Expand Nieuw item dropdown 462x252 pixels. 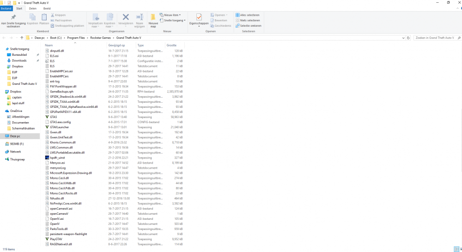pos(170,15)
